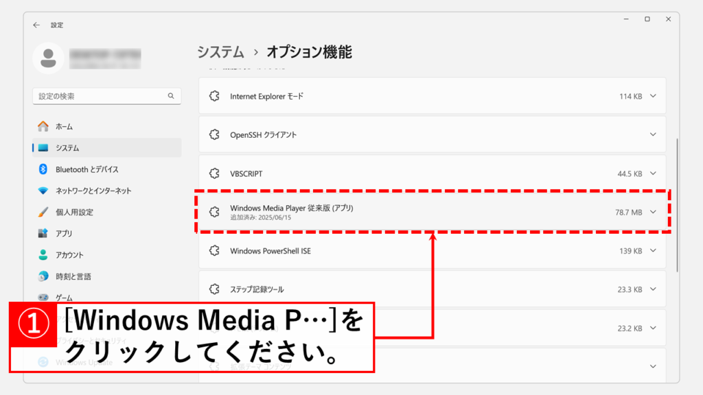Click Windows Media Player 従来版 (アプリ) label

tap(291, 208)
